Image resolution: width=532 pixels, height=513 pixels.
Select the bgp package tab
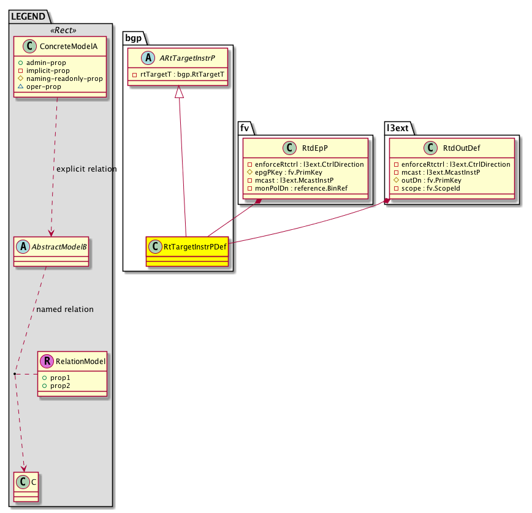click(134, 37)
